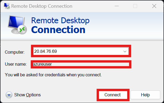Close the Remote Desktop Connection window
The height and width of the screenshot is (103, 164).
(x=154, y=6)
